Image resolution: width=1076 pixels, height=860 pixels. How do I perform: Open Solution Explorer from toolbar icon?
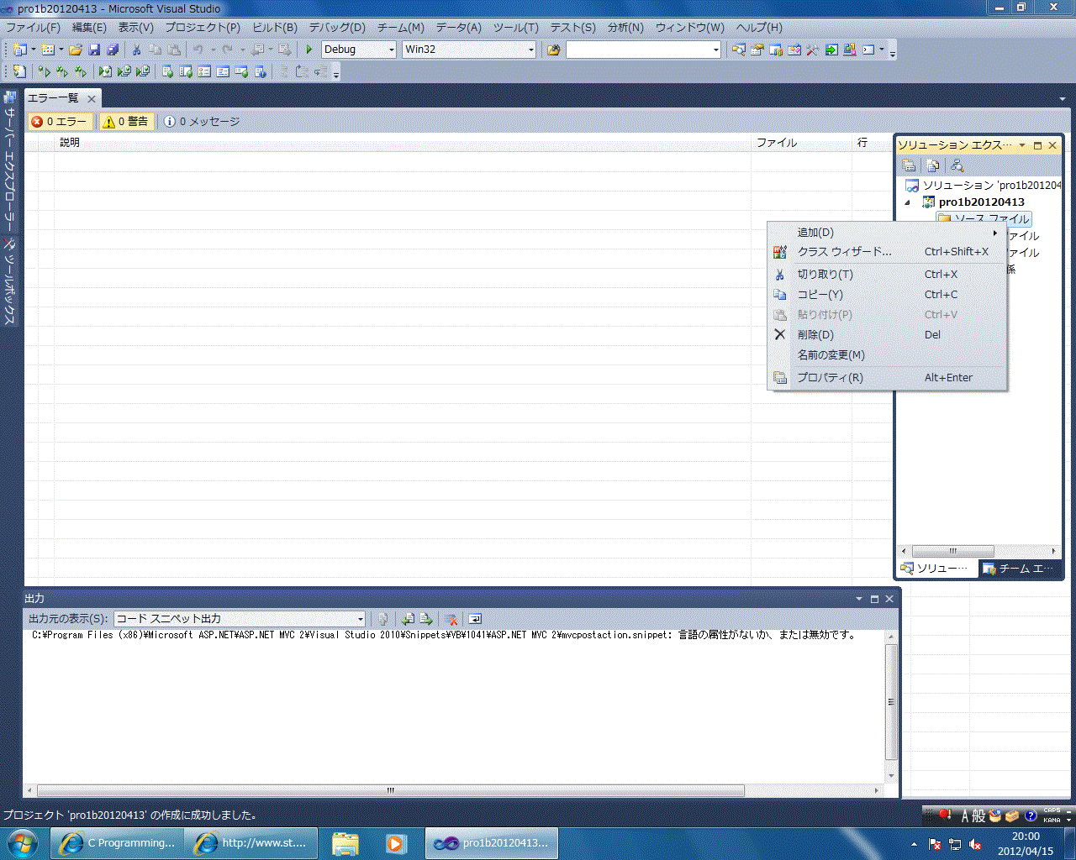[x=739, y=50]
